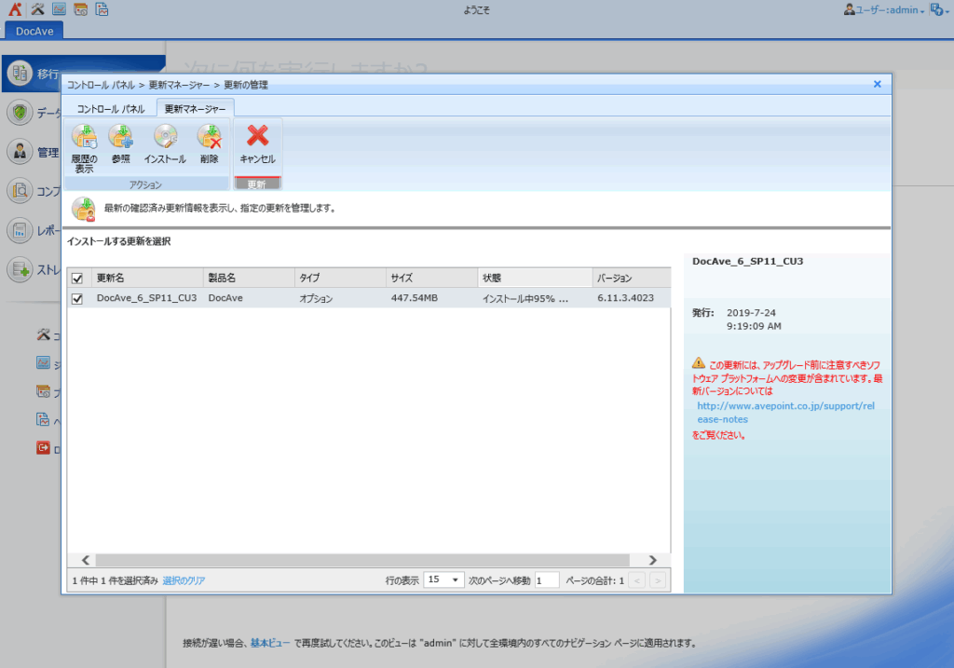
Task: Click the AvePoint logo icon at top left
Action: point(15,9)
